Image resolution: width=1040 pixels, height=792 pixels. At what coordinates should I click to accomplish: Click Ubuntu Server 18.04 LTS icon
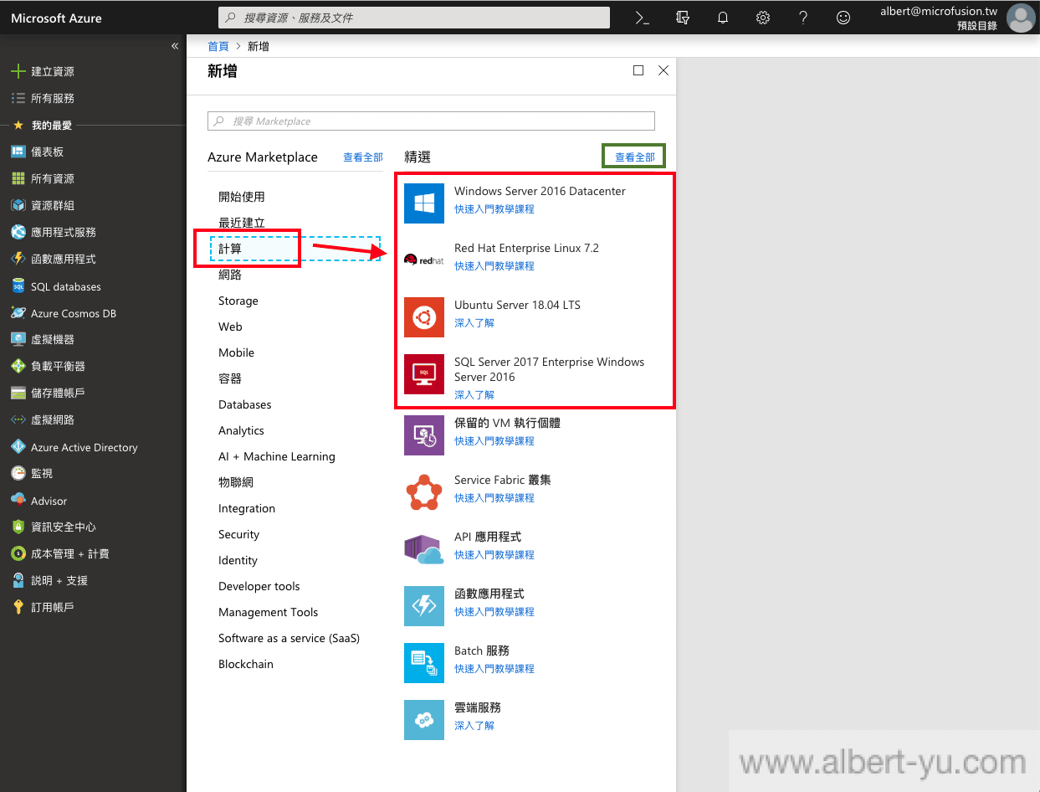(x=424, y=317)
